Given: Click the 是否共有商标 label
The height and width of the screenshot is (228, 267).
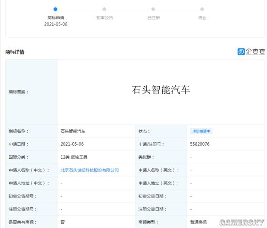Looking at the screenshot, I should click(22, 222).
